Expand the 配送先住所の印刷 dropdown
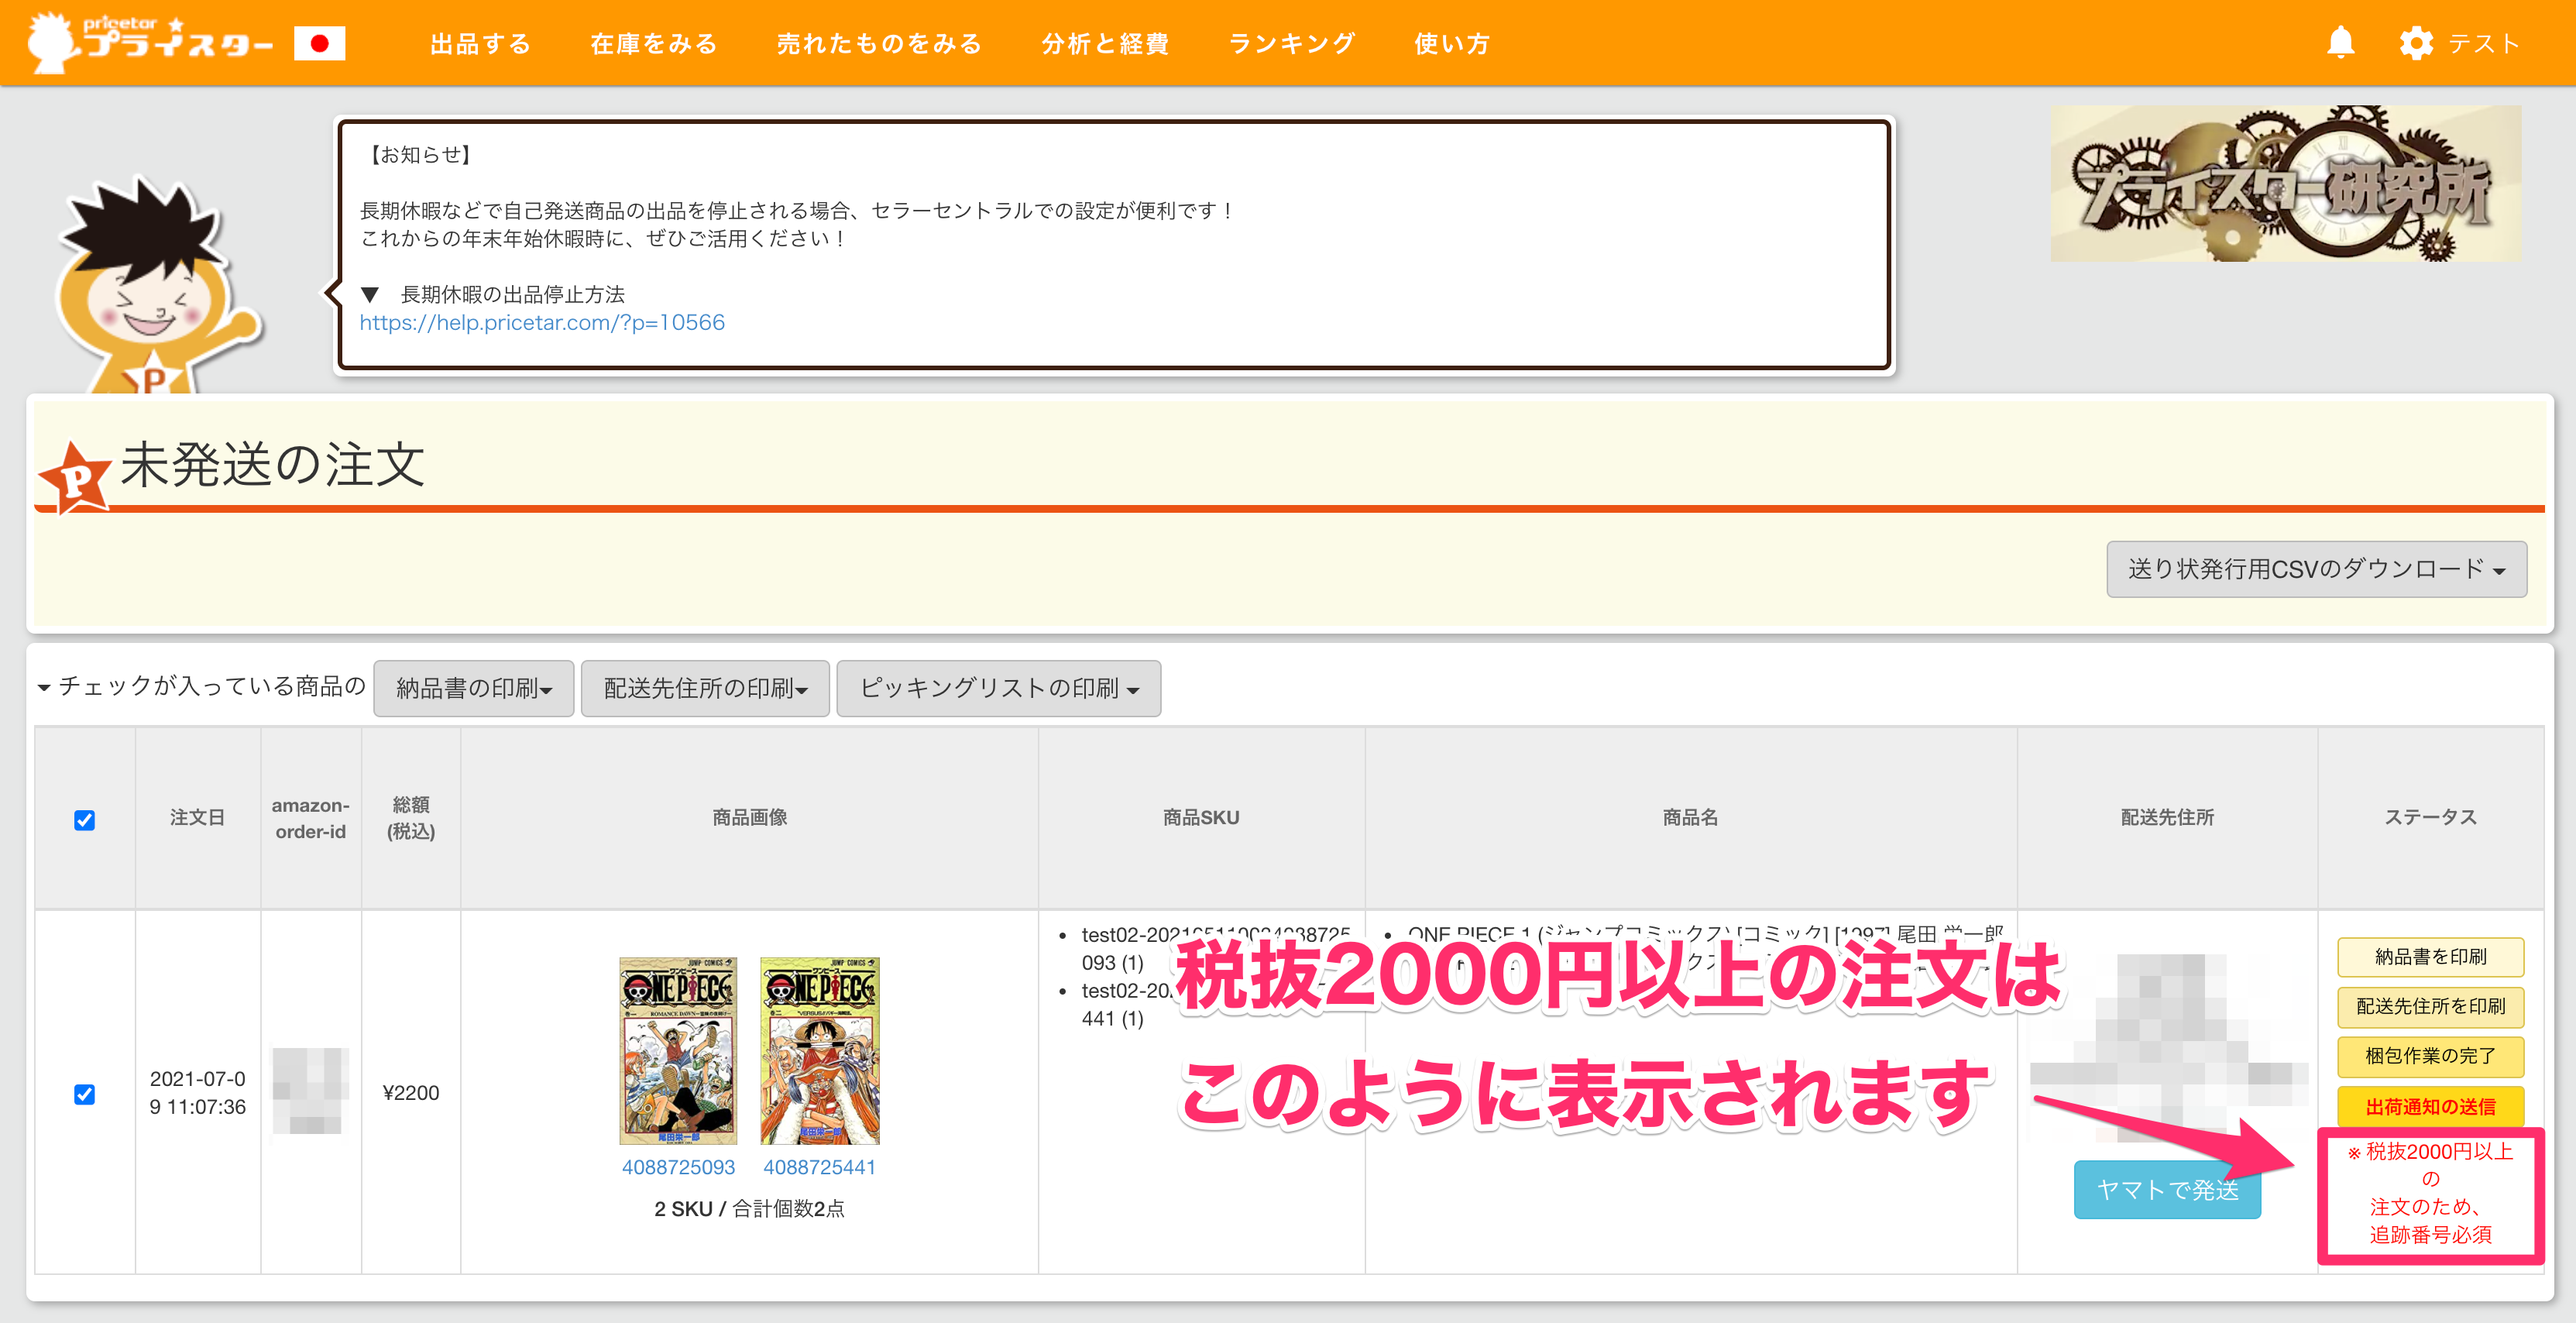Screen dimensions: 2576x1323 (x=705, y=688)
